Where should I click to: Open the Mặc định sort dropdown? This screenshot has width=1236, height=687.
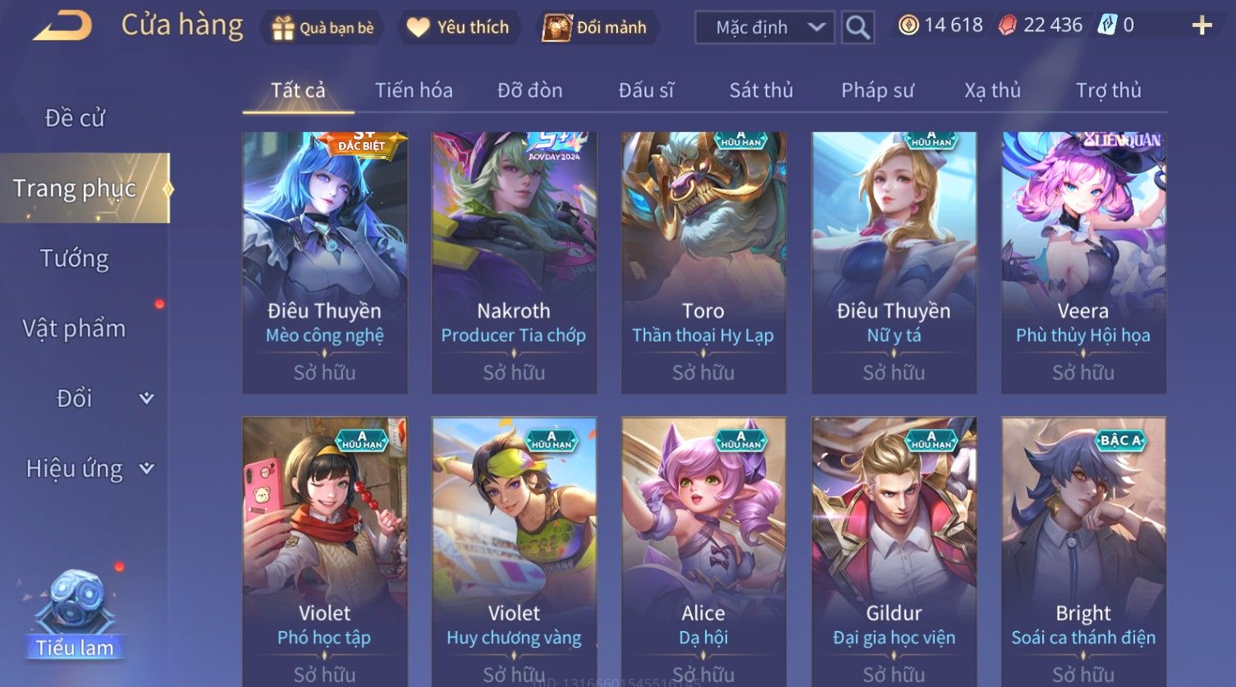click(765, 27)
